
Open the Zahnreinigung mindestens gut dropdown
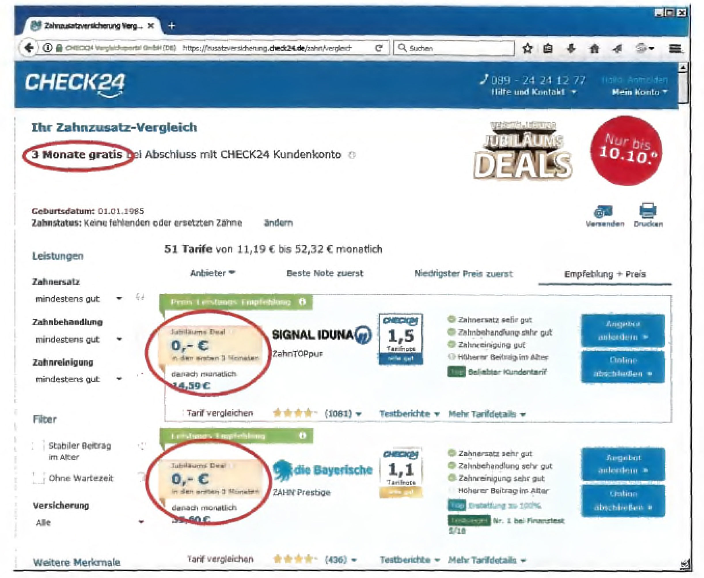79,379
